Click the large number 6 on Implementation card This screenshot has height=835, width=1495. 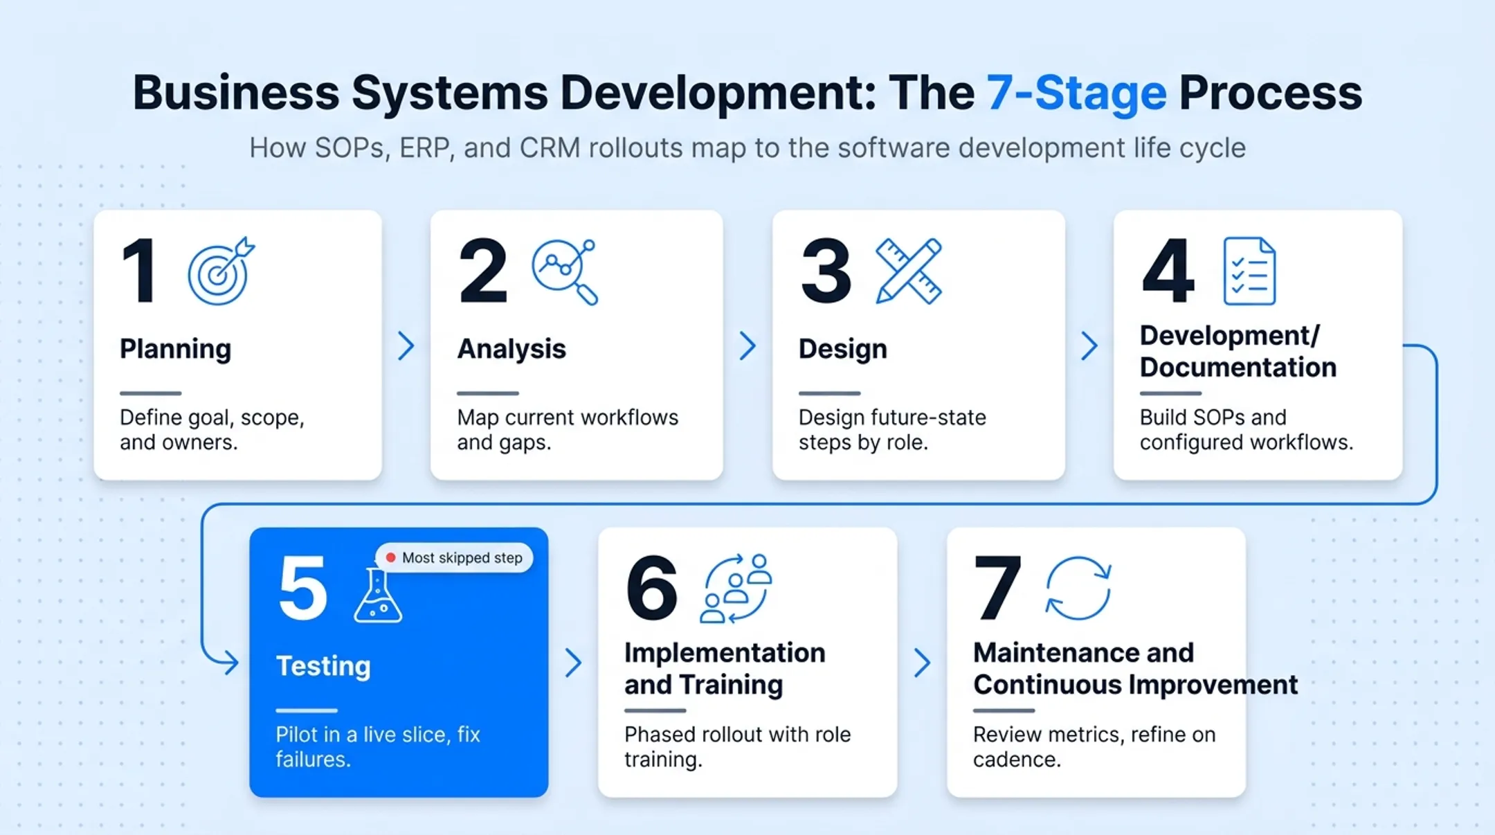651,588
